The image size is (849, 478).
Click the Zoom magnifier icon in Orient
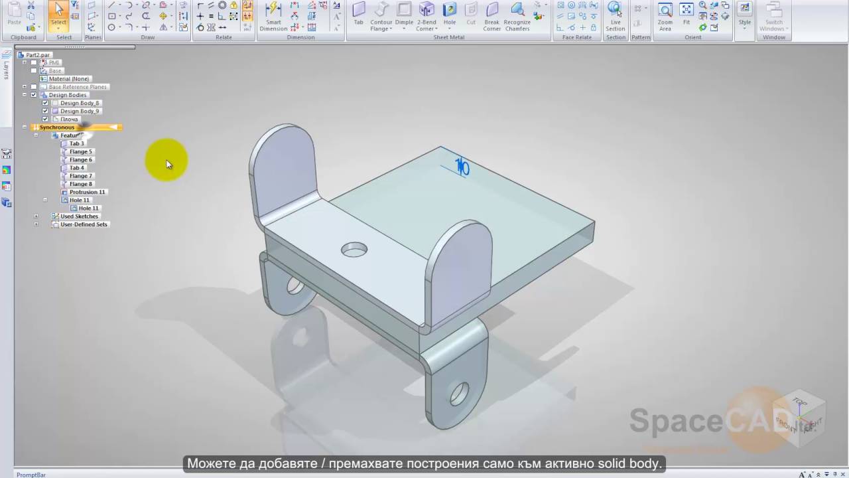tap(703, 5)
